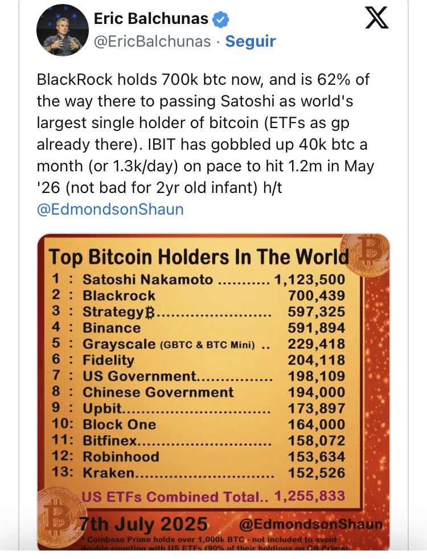
Task: Click the Kraken 152,526 row
Action: [198, 472]
